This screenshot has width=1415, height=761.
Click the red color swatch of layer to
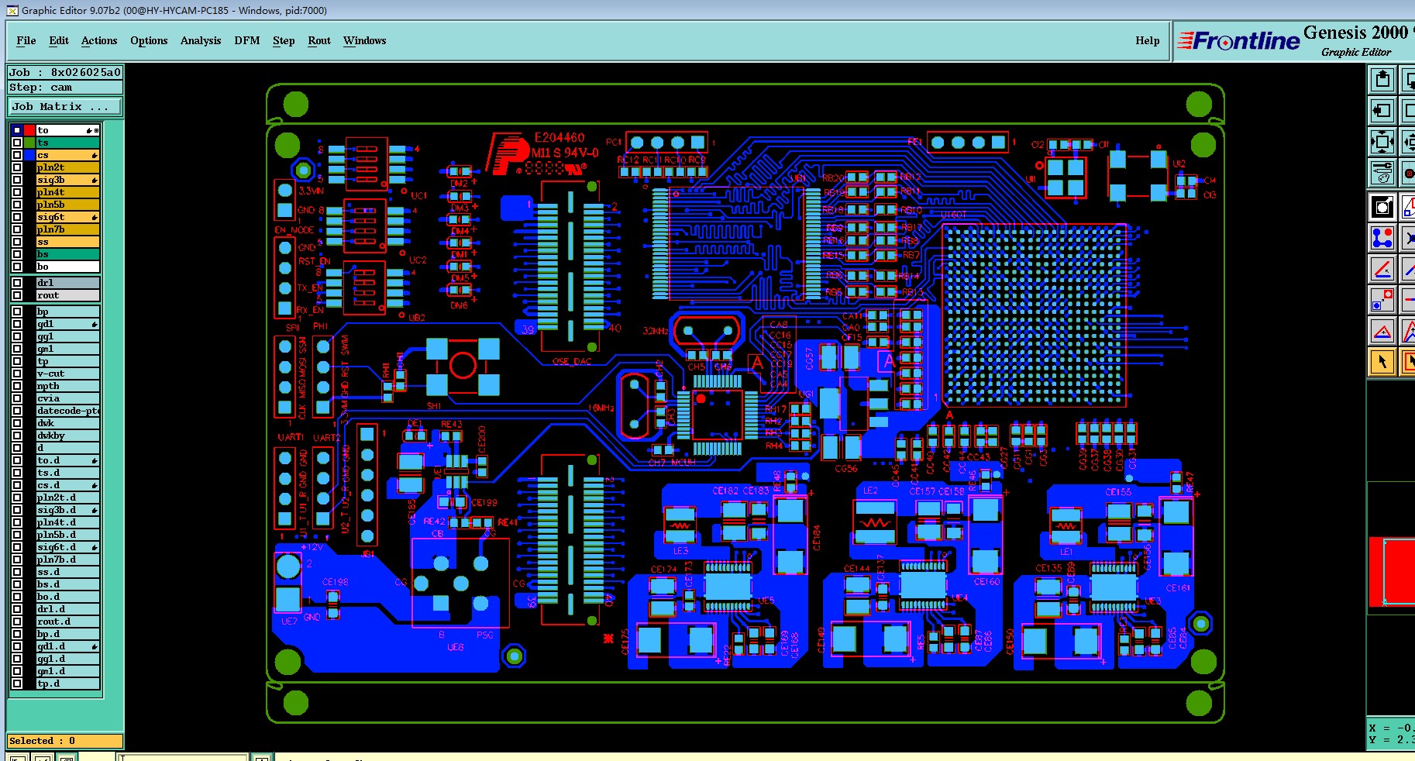pos(29,130)
